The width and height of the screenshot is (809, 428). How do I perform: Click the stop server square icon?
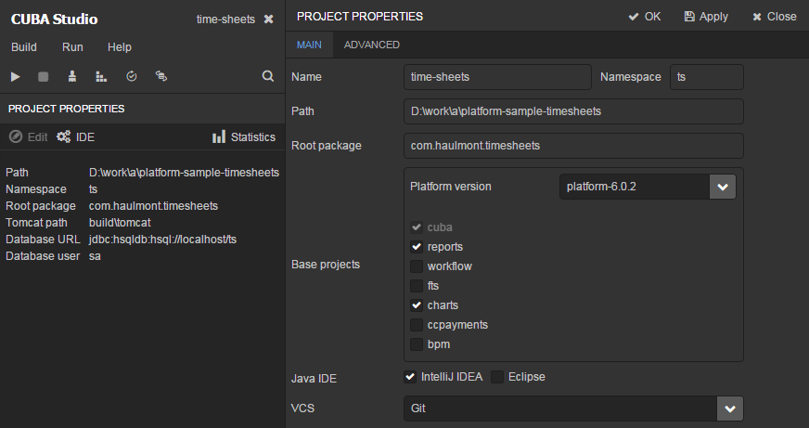tap(44, 77)
